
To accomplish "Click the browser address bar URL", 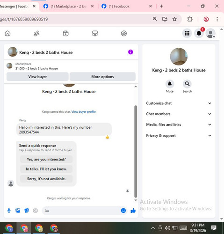I will (24, 19).
